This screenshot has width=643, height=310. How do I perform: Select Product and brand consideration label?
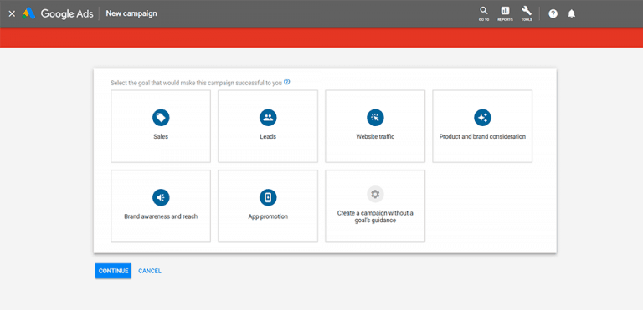point(482,137)
